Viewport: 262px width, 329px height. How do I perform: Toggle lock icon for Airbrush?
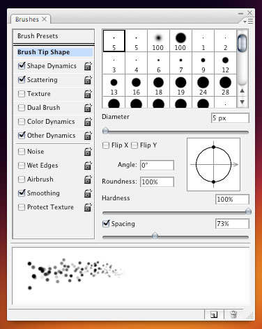pos(88,179)
